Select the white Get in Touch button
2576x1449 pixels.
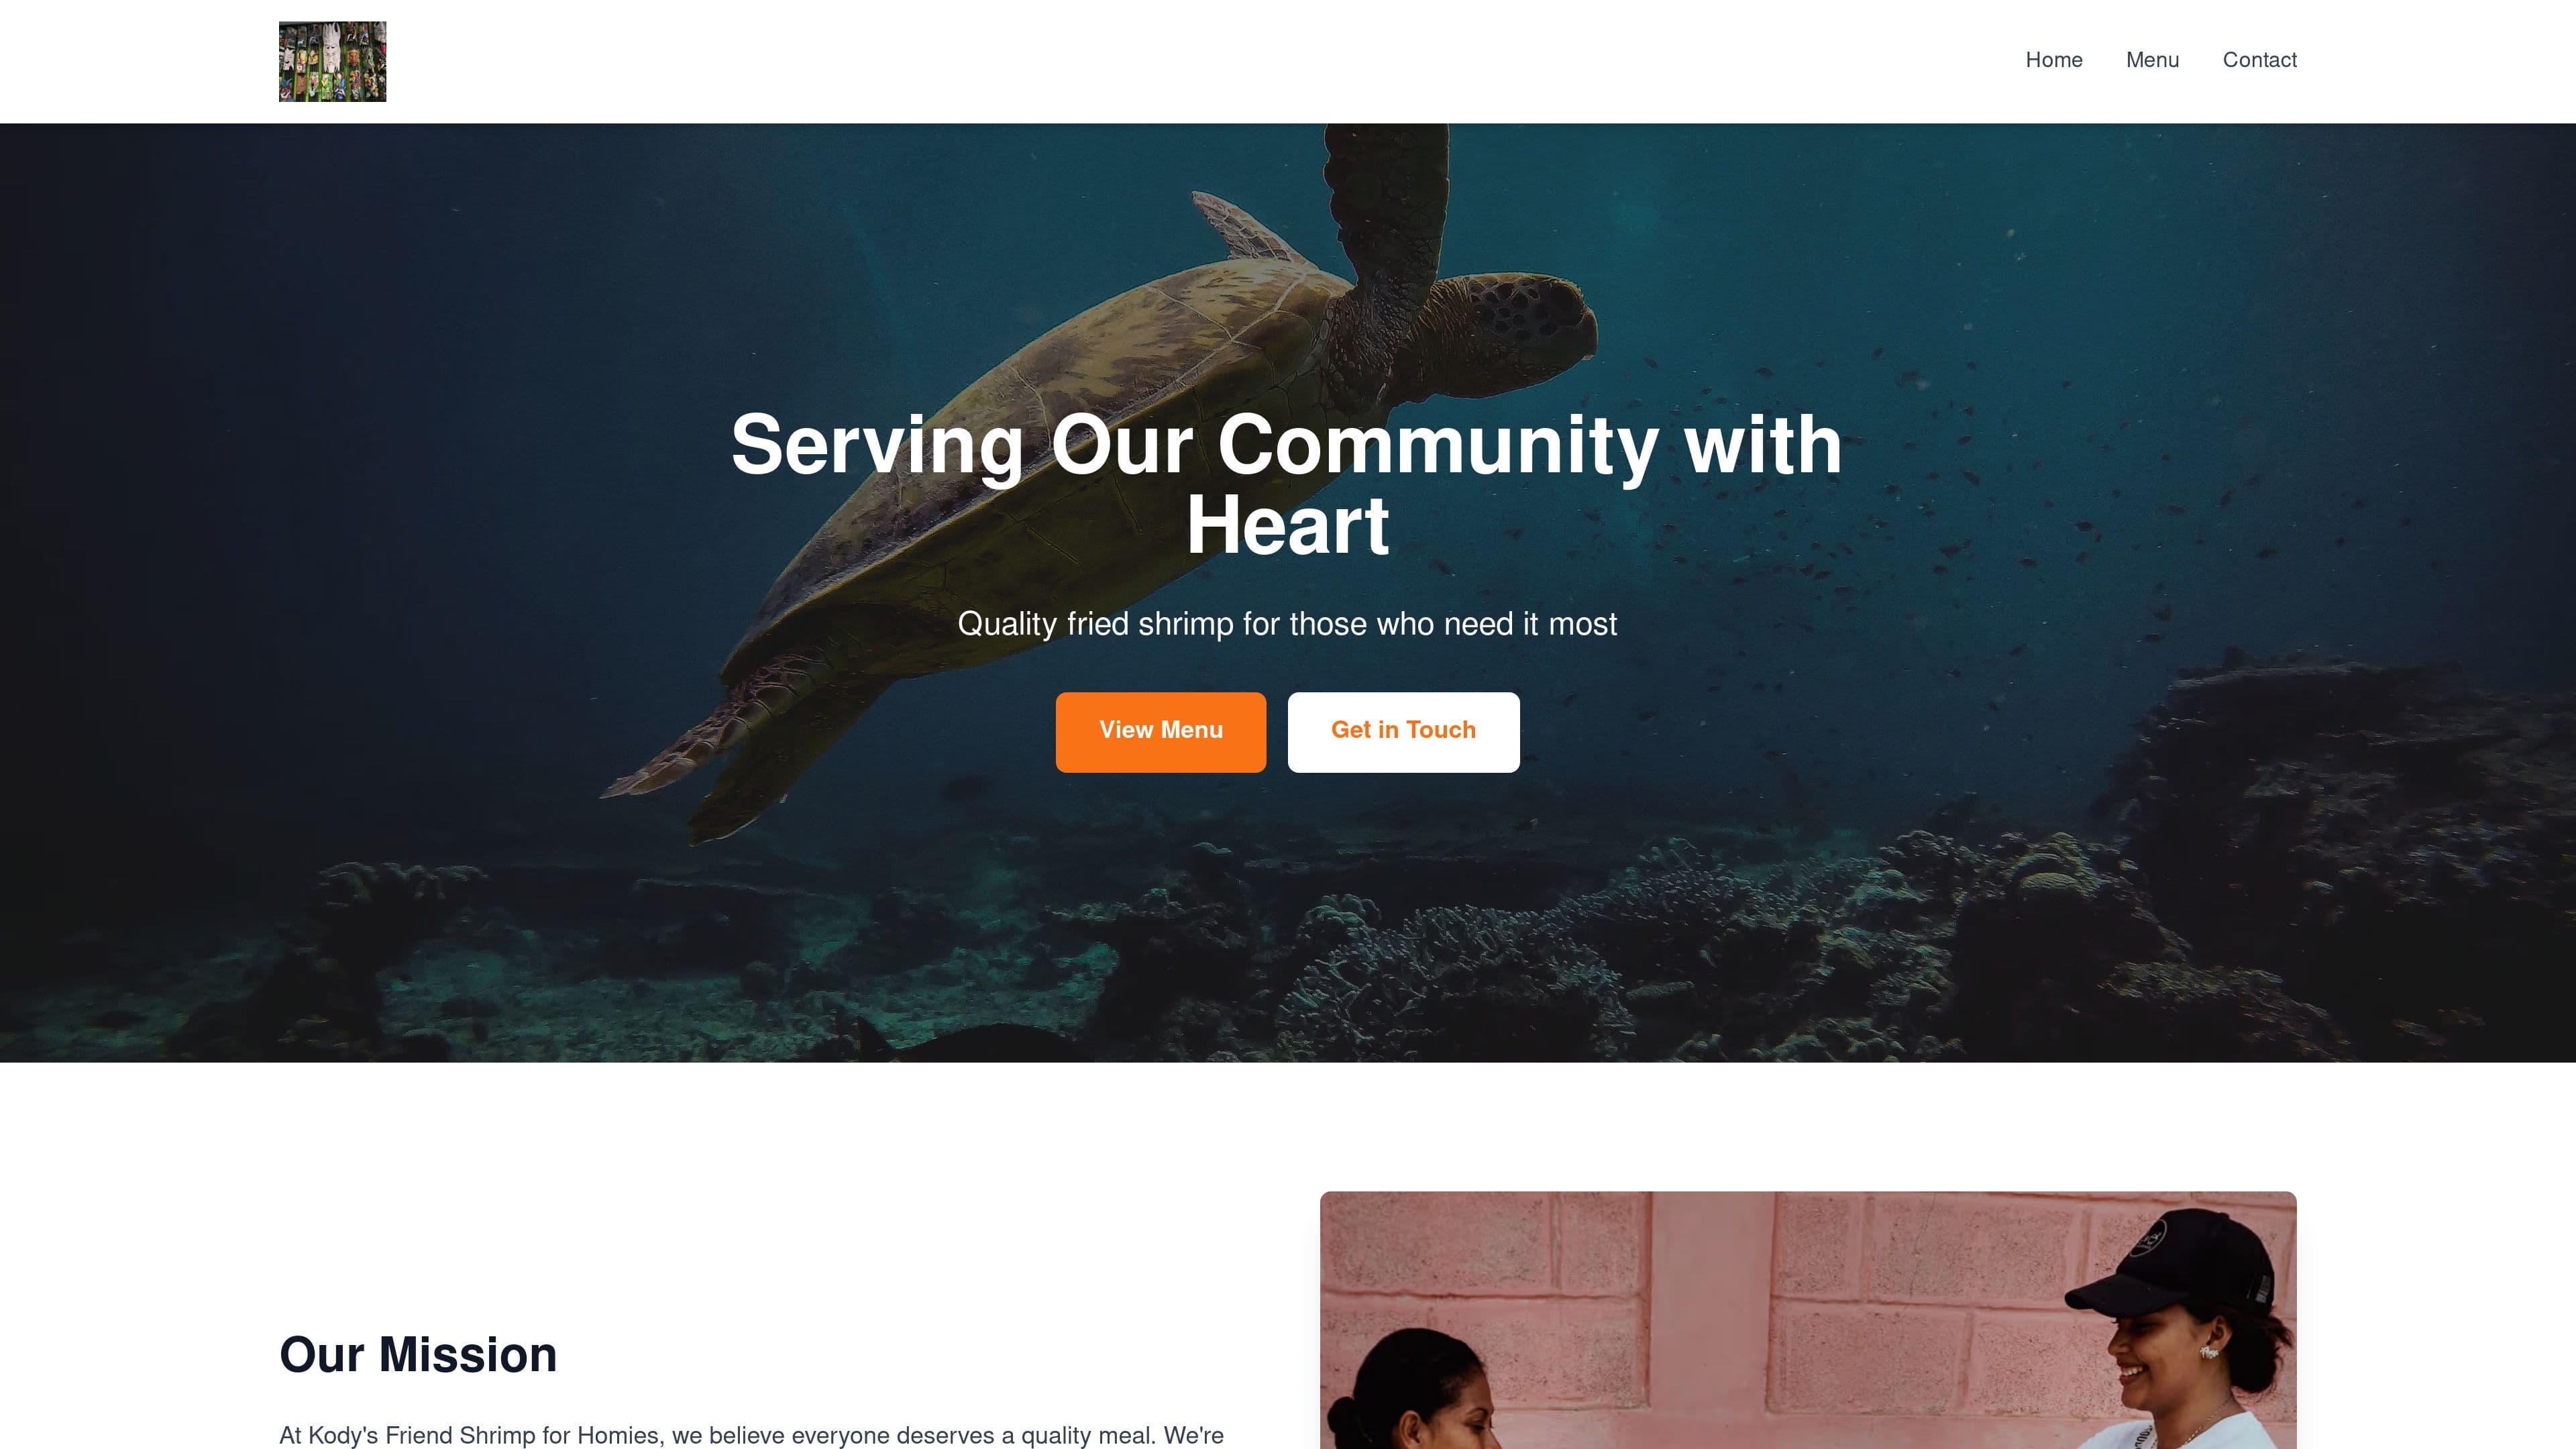point(1403,731)
